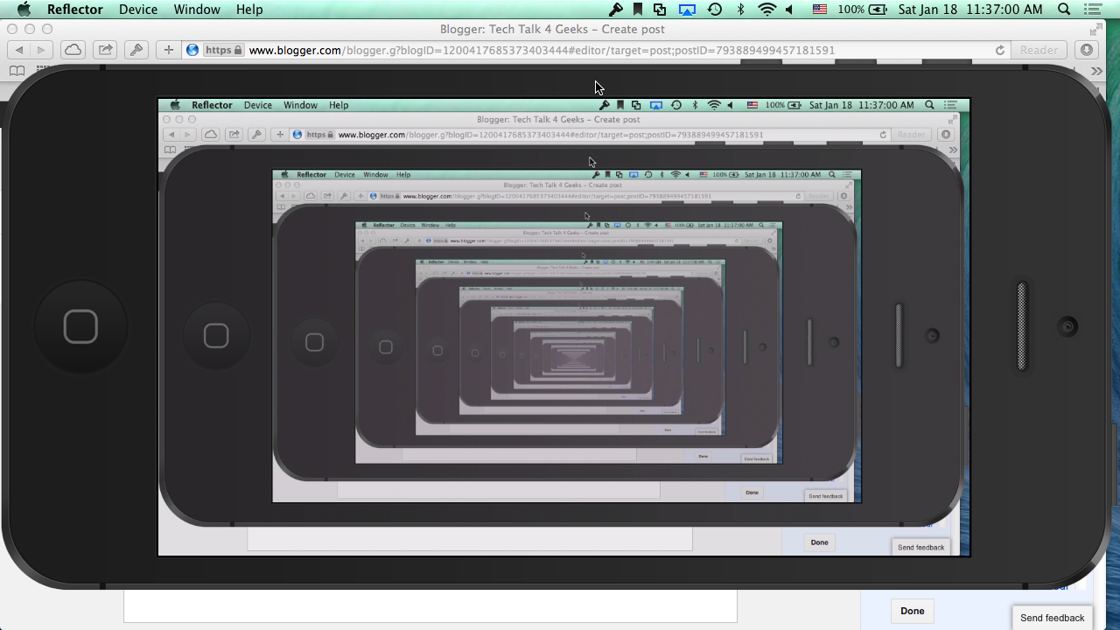Click the date and time display
This screenshot has width=1120, height=630.
pos(970,10)
